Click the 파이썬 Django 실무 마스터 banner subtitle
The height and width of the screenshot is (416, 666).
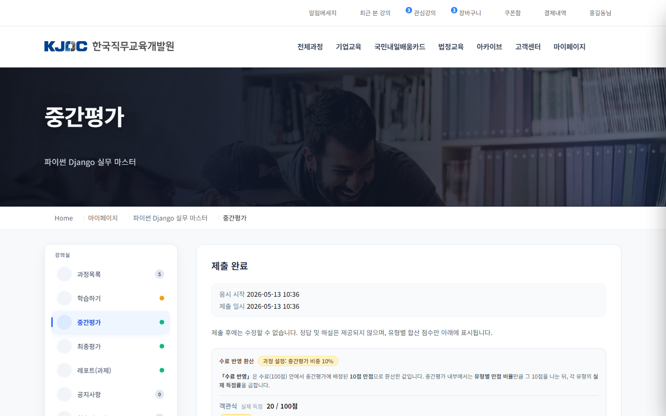[90, 162]
